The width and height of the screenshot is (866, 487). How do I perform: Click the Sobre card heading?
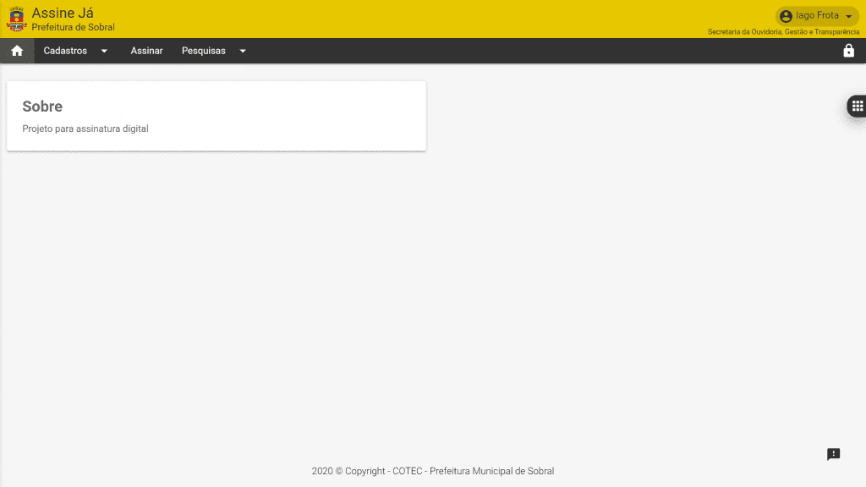[42, 107]
